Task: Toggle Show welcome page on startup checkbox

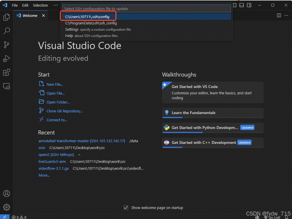Action: 126,208
